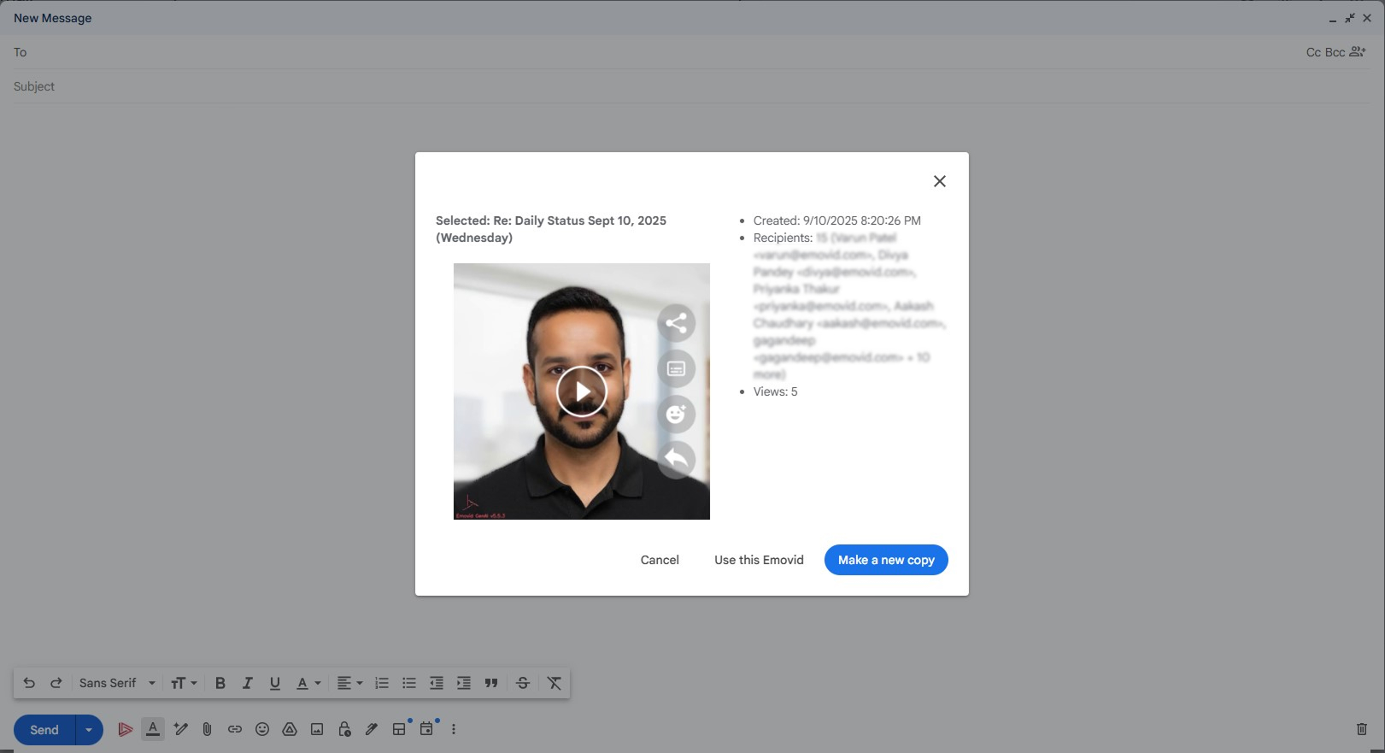The image size is (1385, 753).
Task: Click the reply arrow icon on video
Action: point(676,460)
